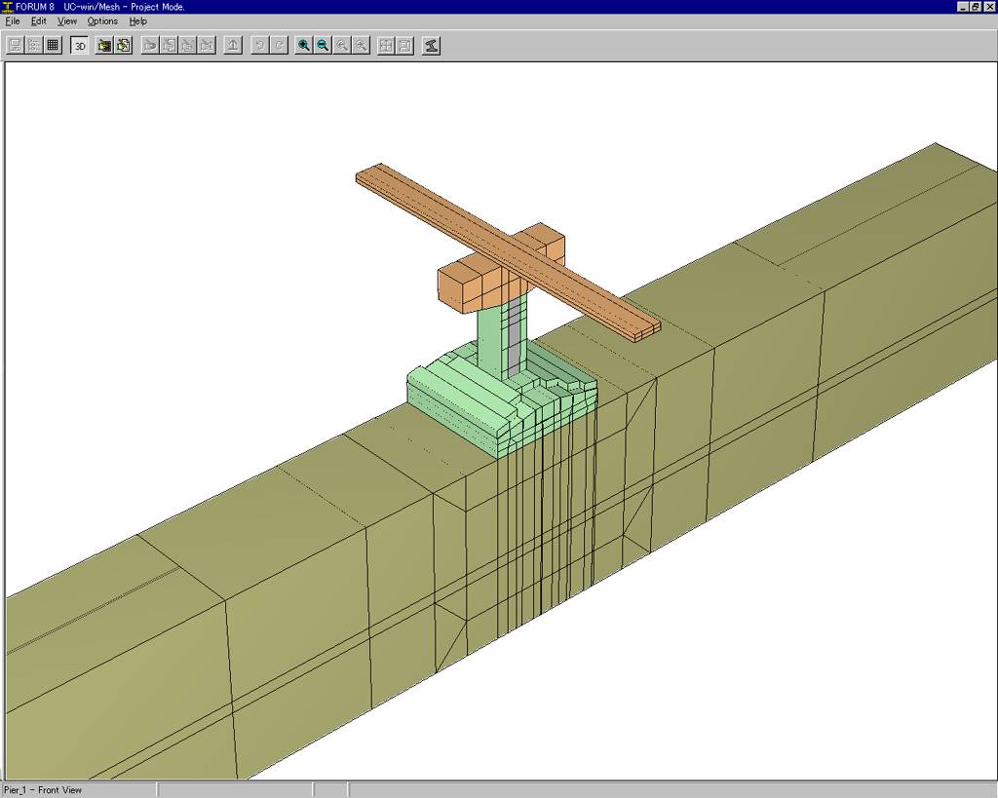Click the zoom in magnifier icon
Screen dimensions: 998x798
click(304, 45)
